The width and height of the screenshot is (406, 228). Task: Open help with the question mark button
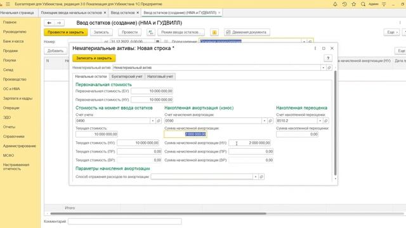tap(328, 58)
